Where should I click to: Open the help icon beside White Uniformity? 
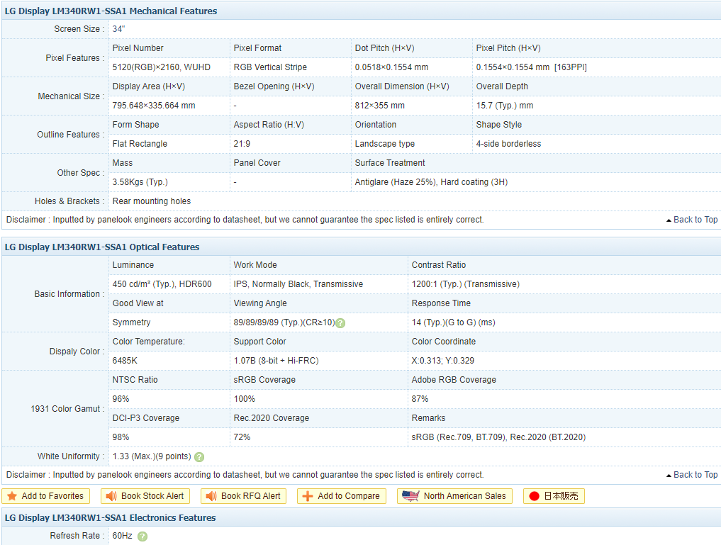click(x=199, y=457)
